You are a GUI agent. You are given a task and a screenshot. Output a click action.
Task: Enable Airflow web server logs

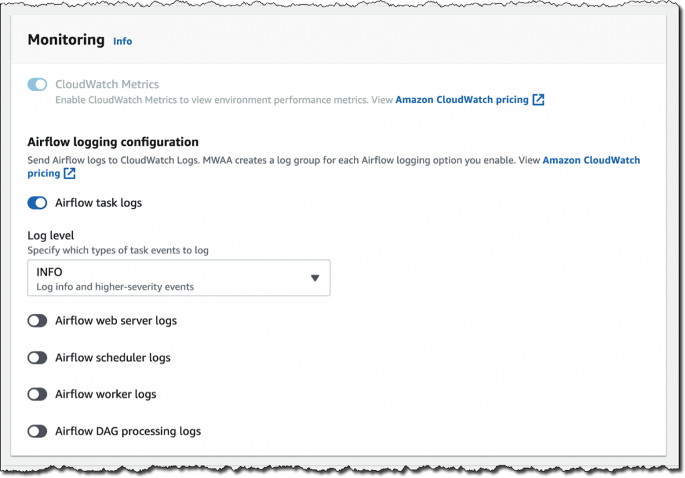tap(37, 321)
